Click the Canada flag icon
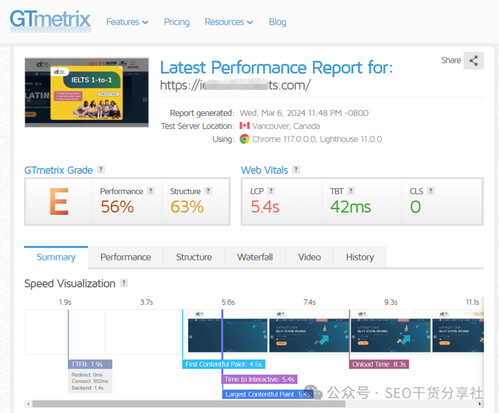Screen dimensions: 499x413 [x=244, y=126]
